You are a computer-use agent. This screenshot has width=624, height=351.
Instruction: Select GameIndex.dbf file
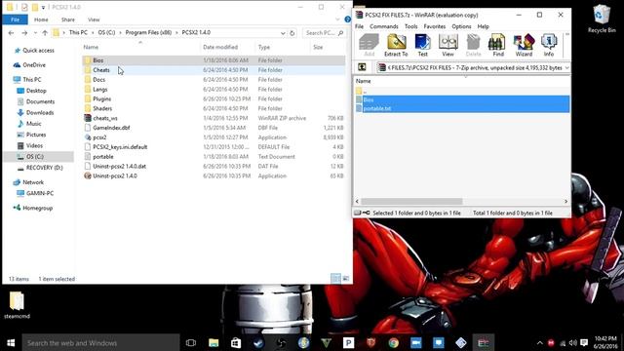coord(214,128)
